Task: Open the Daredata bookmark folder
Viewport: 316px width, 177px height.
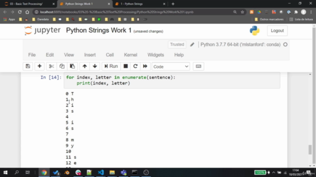Action: (40, 19)
